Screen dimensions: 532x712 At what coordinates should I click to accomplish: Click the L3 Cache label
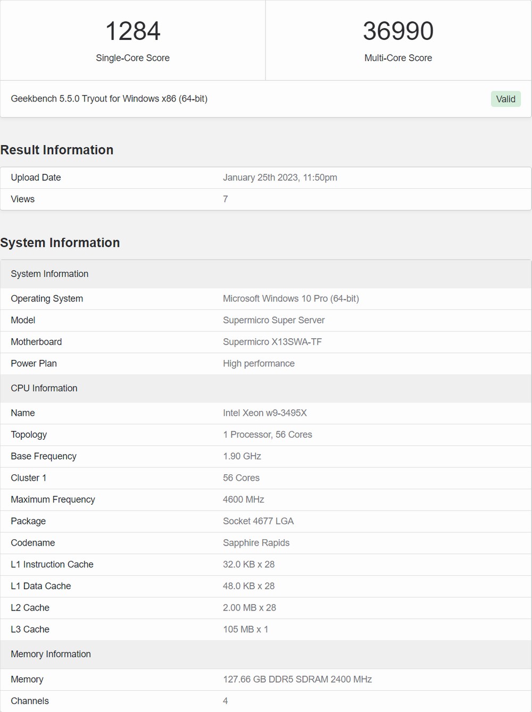pyautogui.click(x=30, y=630)
